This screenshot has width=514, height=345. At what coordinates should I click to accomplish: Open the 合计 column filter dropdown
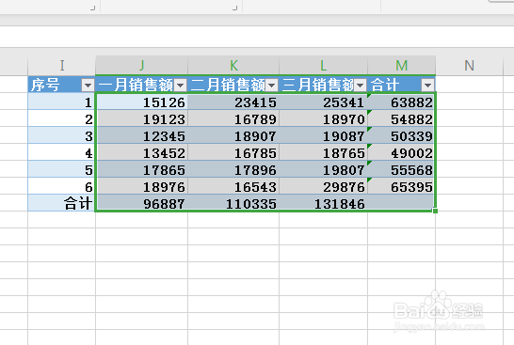click(427, 86)
